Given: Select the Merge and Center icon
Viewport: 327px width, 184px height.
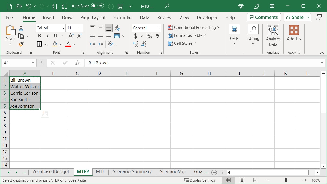Looking at the screenshot, I should pyautogui.click(x=117, y=36).
